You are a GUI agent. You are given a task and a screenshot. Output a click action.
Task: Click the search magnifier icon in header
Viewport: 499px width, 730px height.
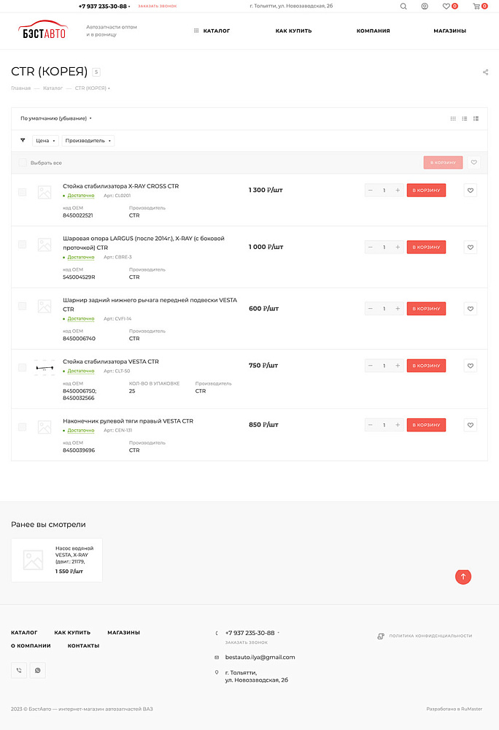pyautogui.click(x=403, y=7)
